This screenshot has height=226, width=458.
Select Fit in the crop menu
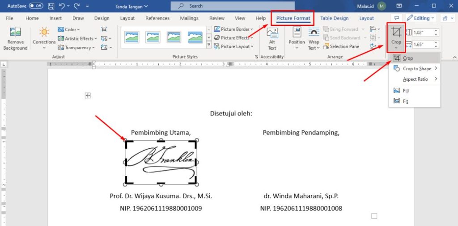coord(415,101)
